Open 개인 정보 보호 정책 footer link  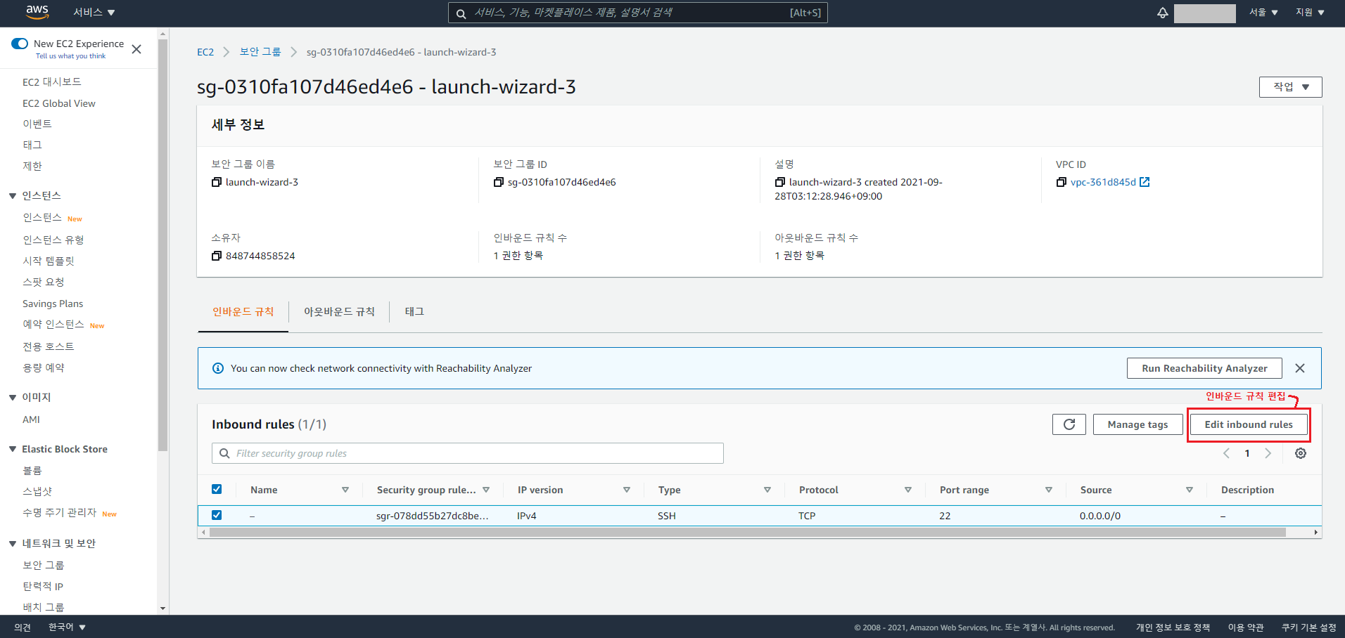(1173, 627)
